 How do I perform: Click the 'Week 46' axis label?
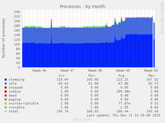click(x=39, y=71)
